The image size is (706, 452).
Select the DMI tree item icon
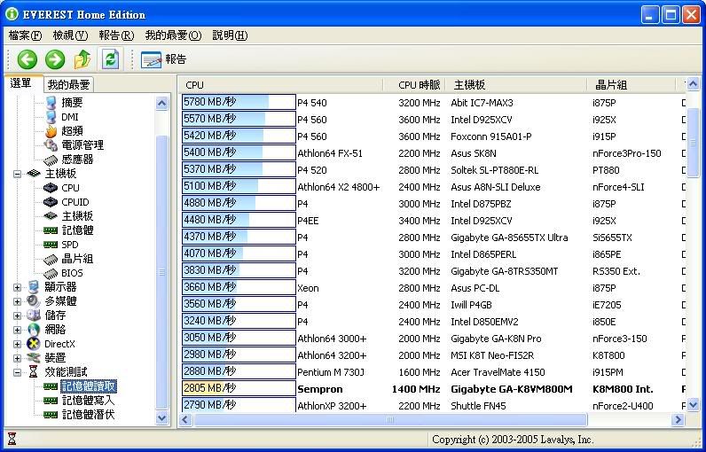click(51, 117)
